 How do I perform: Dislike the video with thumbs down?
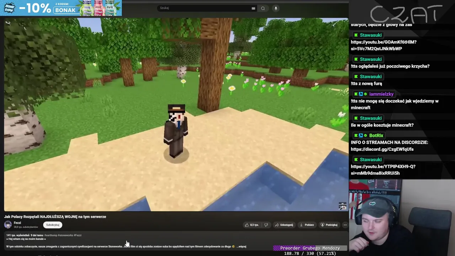coord(266,225)
